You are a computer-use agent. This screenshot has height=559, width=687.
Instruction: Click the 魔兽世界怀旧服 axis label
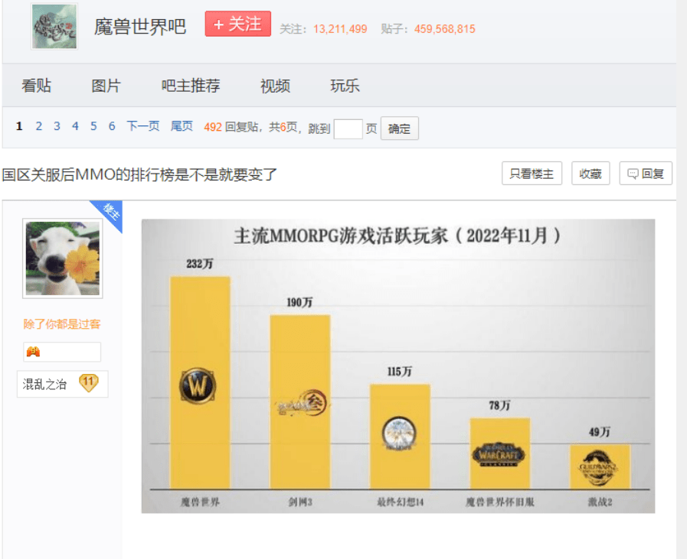[x=500, y=502]
